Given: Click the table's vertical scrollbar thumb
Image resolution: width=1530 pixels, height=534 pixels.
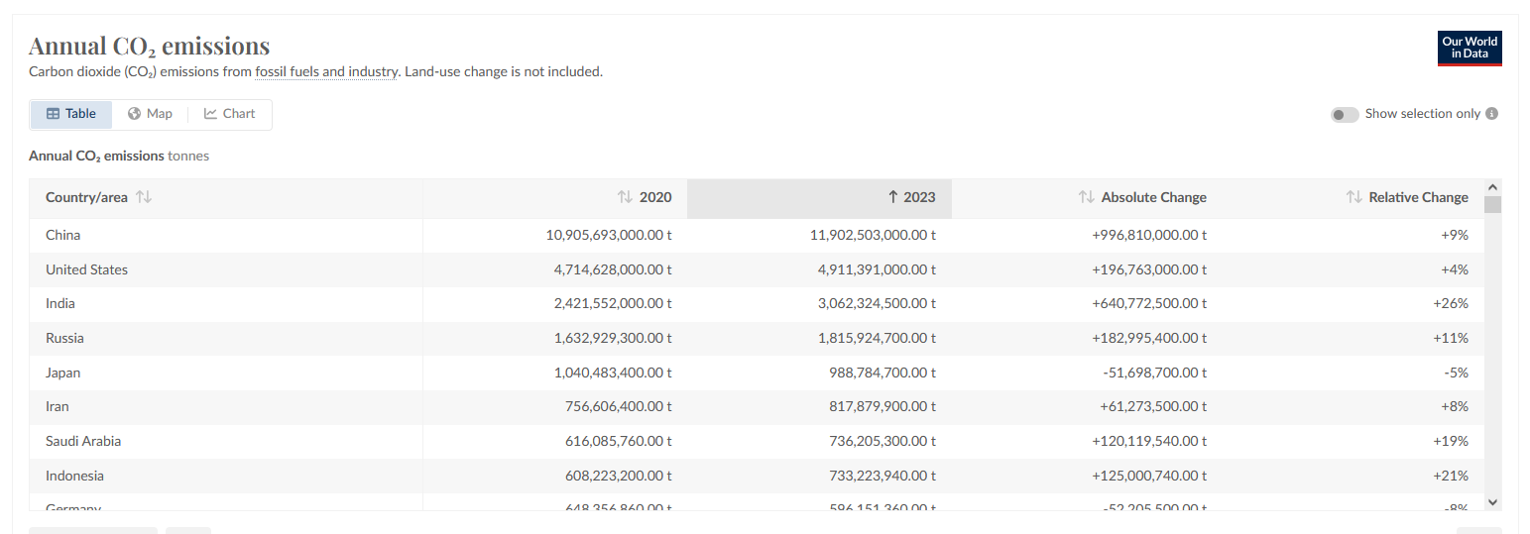Looking at the screenshot, I should [1492, 205].
